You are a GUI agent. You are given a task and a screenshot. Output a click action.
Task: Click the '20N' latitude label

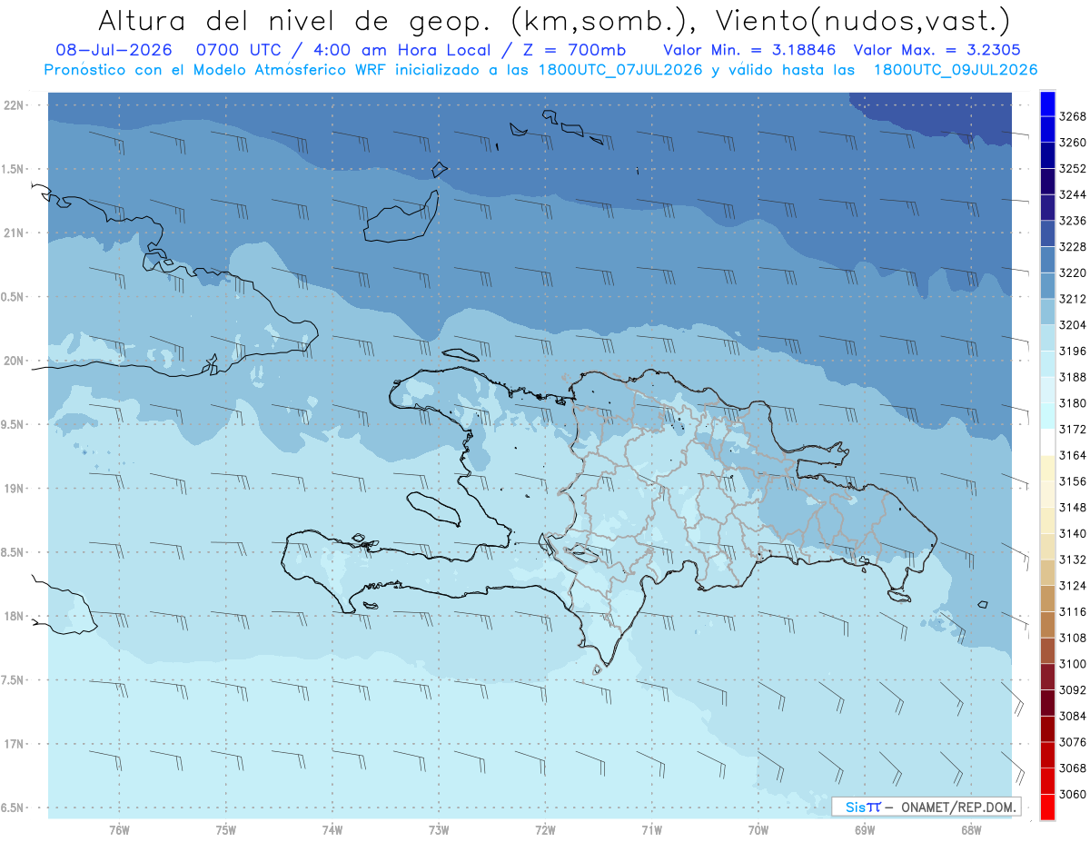pos(15,361)
